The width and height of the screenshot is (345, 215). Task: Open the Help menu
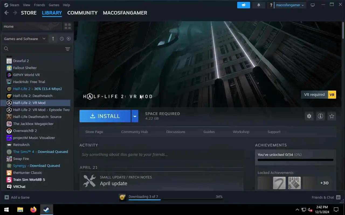pyautogui.click(x=66, y=5)
